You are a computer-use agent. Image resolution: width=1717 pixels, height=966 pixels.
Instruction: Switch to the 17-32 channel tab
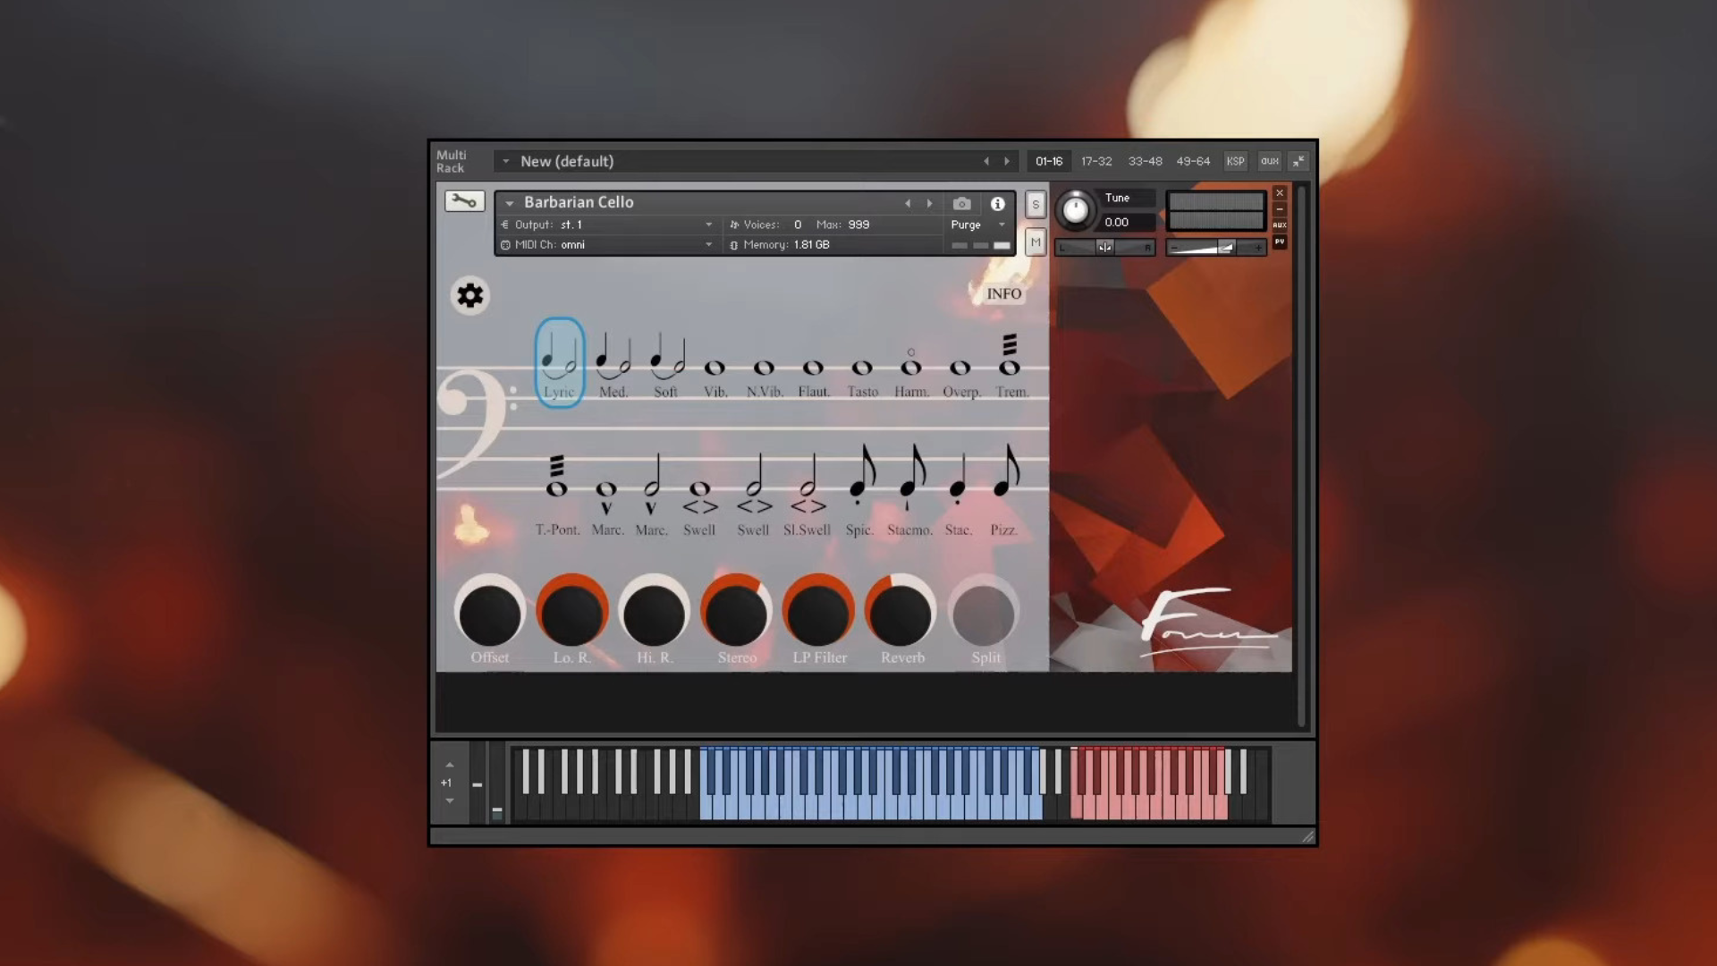click(1095, 161)
